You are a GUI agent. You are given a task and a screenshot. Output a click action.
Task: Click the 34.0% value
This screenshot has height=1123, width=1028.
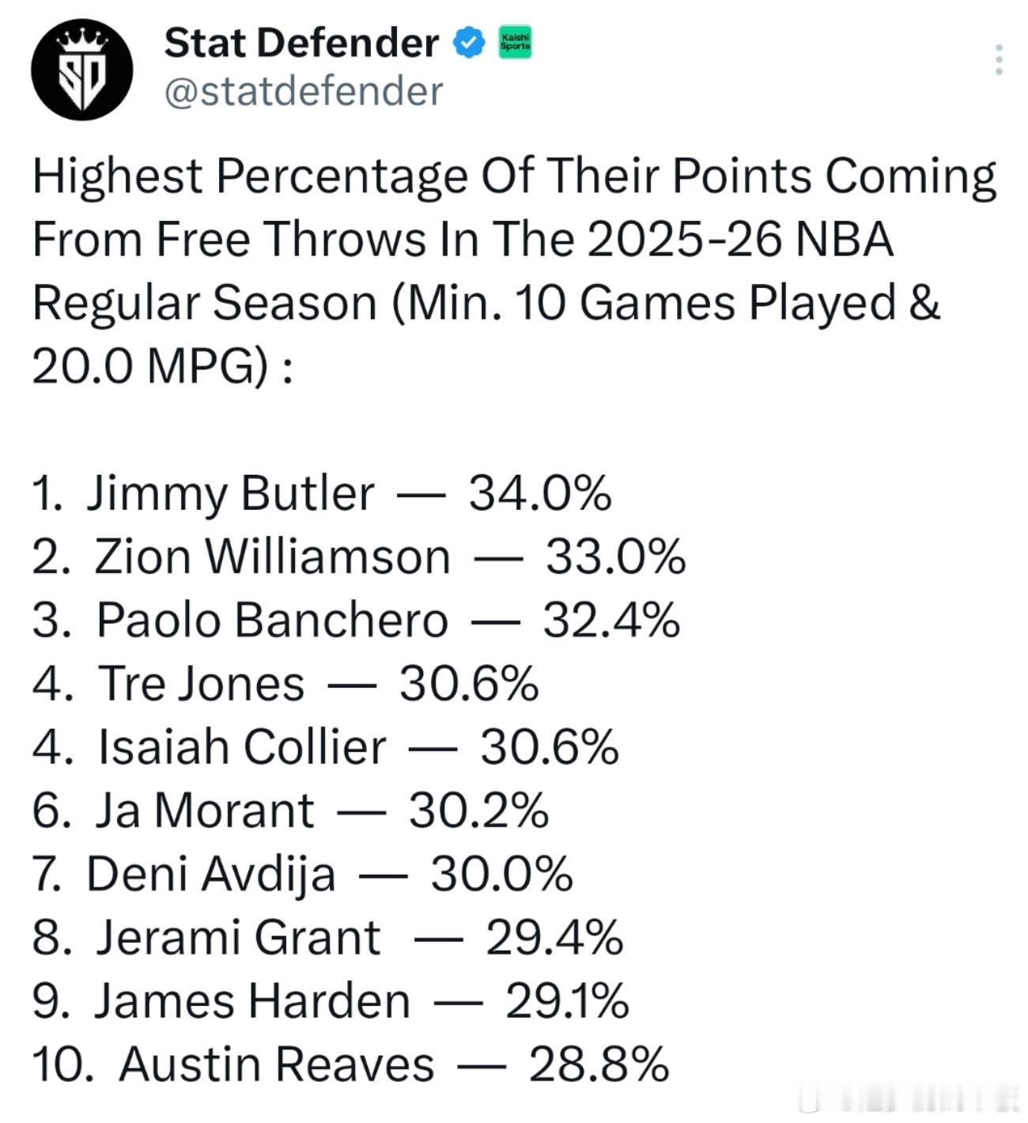(540, 494)
